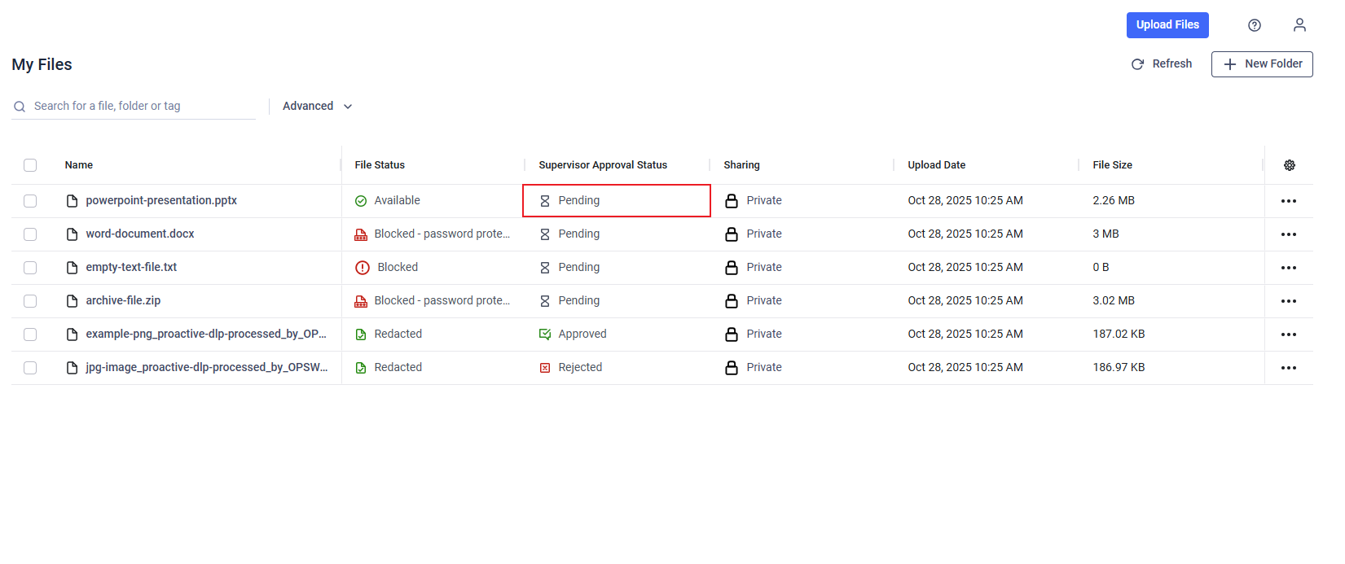
Task: Click the lock icon for word-document.docx
Action: tap(732, 234)
